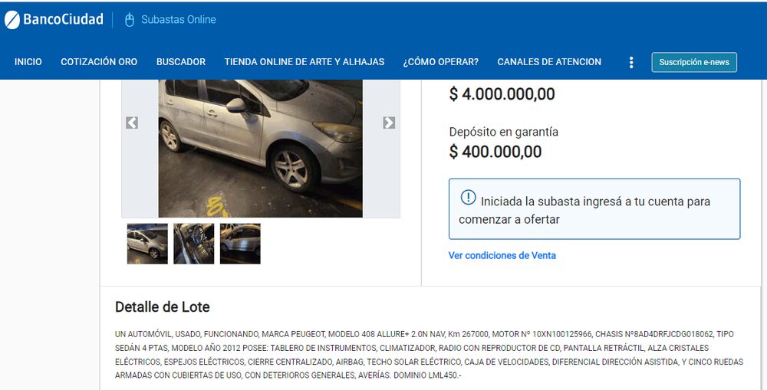Screen dimensions: 767x390
Task: Click the Subastas Online header link
Action: [x=179, y=20]
